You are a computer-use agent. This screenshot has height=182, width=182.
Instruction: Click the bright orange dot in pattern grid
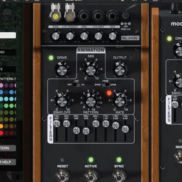point(1,126)
